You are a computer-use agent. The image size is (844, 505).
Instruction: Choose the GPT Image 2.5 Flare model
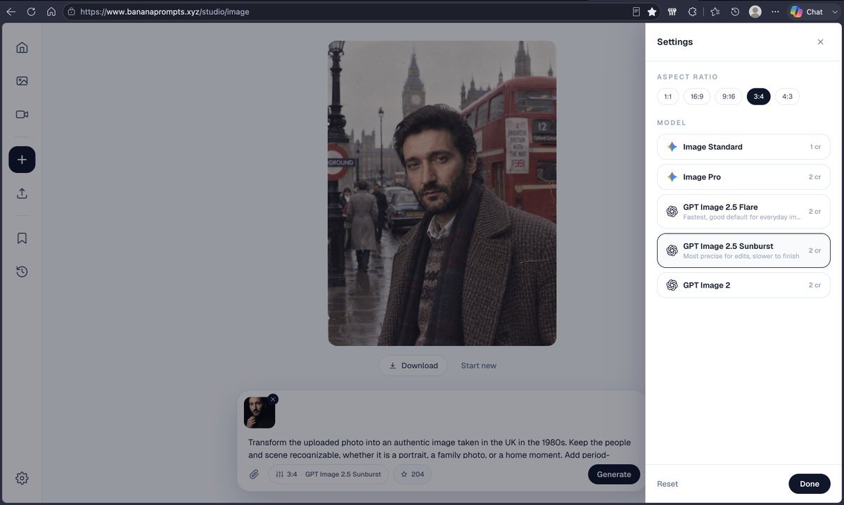tap(743, 211)
